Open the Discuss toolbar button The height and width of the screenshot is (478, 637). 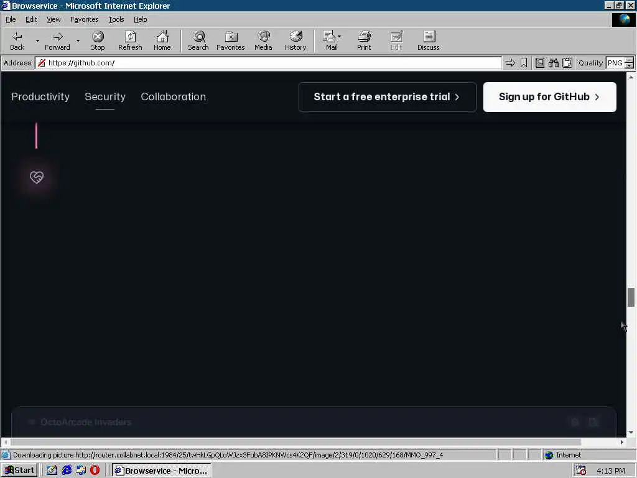pyautogui.click(x=428, y=40)
